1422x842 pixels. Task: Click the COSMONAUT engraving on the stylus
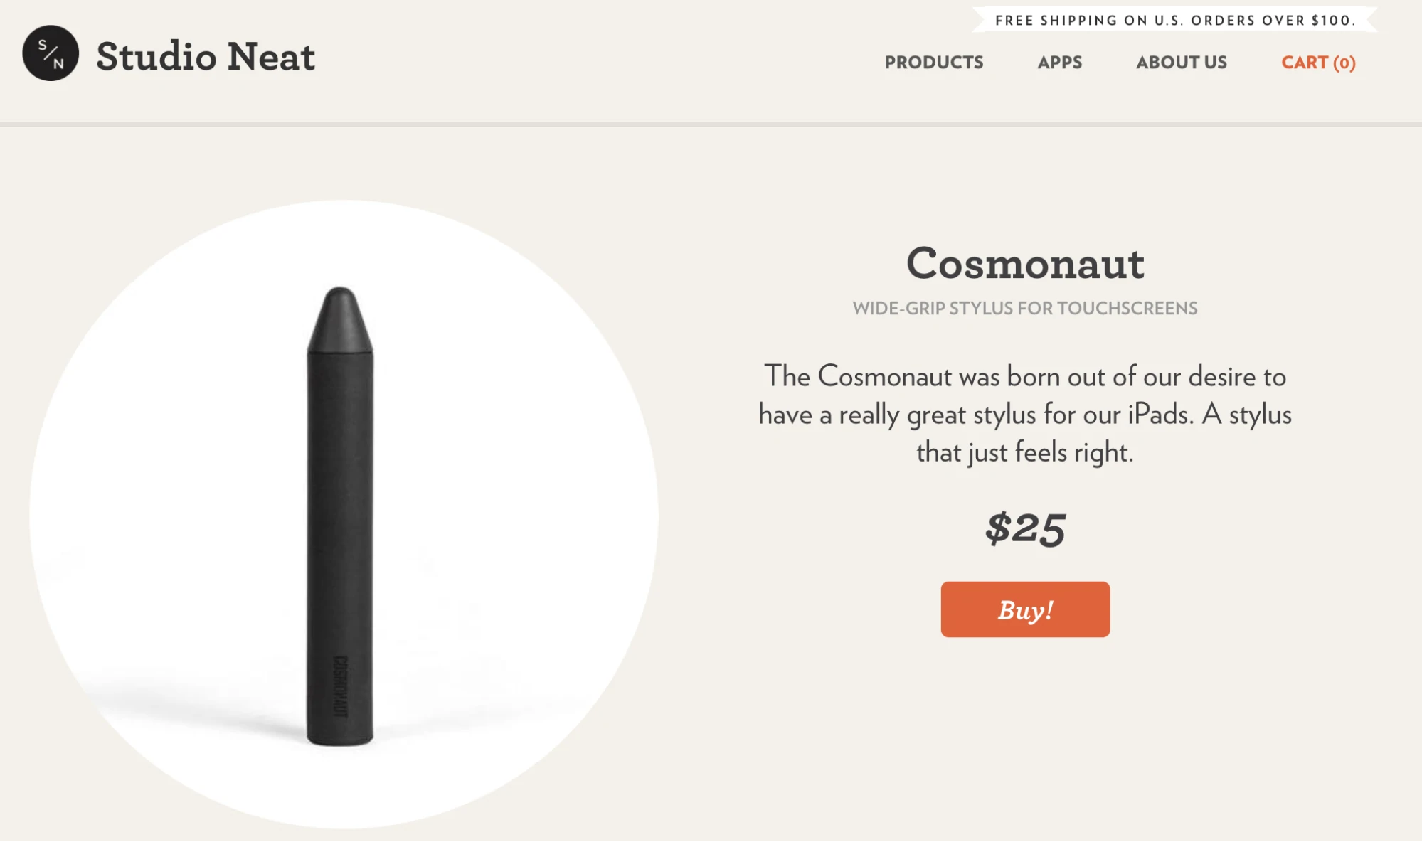pos(341,686)
